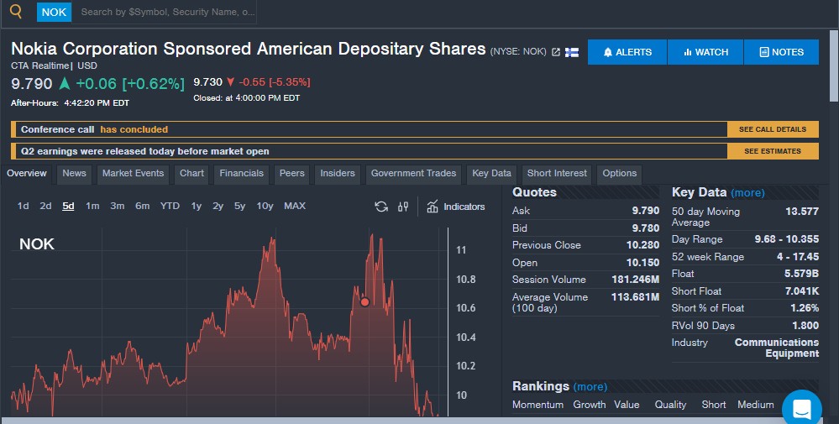
Task: Click the ALERTS button
Action: 627,52
